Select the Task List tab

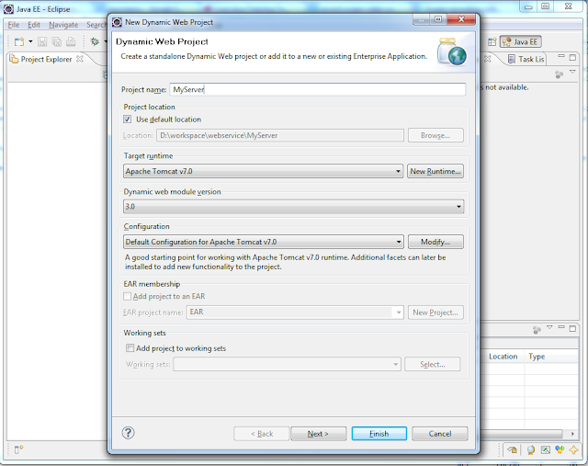(x=526, y=59)
